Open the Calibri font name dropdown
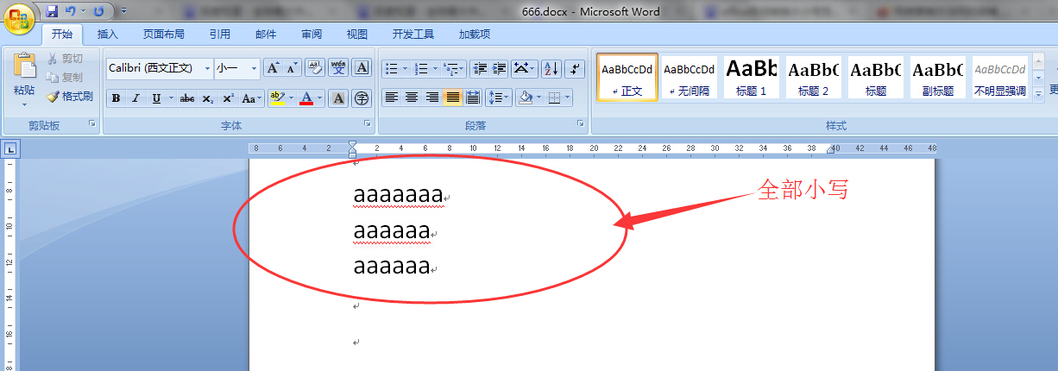Screen dimensions: 1058x371 [x=207, y=68]
